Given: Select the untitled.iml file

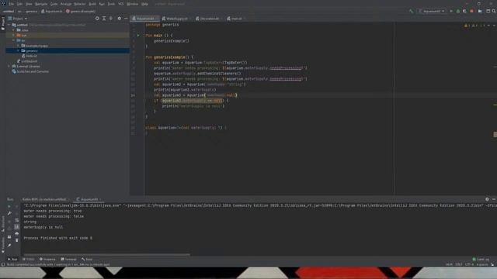Looking at the screenshot, I should (27, 61).
